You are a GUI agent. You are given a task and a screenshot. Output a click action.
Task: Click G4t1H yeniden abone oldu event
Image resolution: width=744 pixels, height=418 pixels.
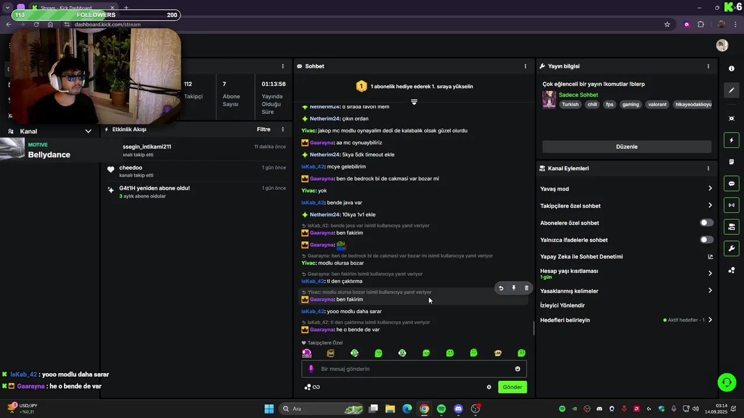point(196,192)
